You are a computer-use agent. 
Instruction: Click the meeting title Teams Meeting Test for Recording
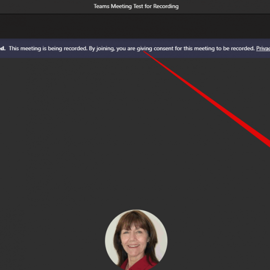click(x=136, y=6)
